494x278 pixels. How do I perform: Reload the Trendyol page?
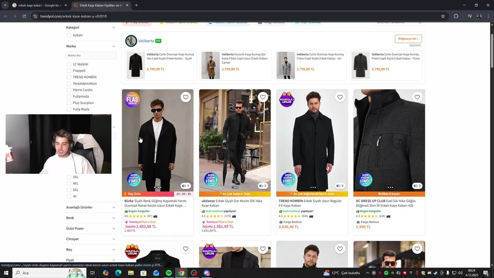24,16
